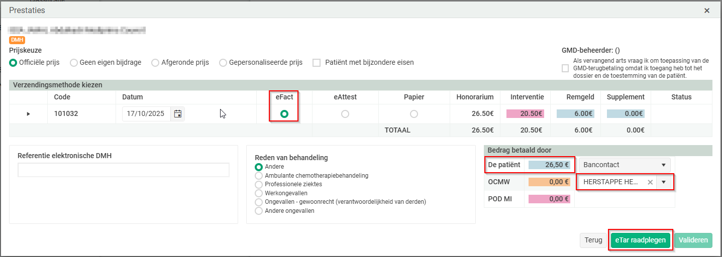Enable Patiënt met bijzondere eisen checkbox
The height and width of the screenshot is (257, 722).
(x=317, y=63)
